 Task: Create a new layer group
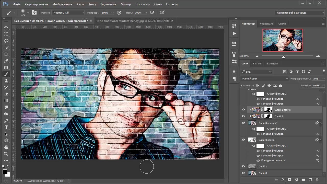click(x=303, y=180)
